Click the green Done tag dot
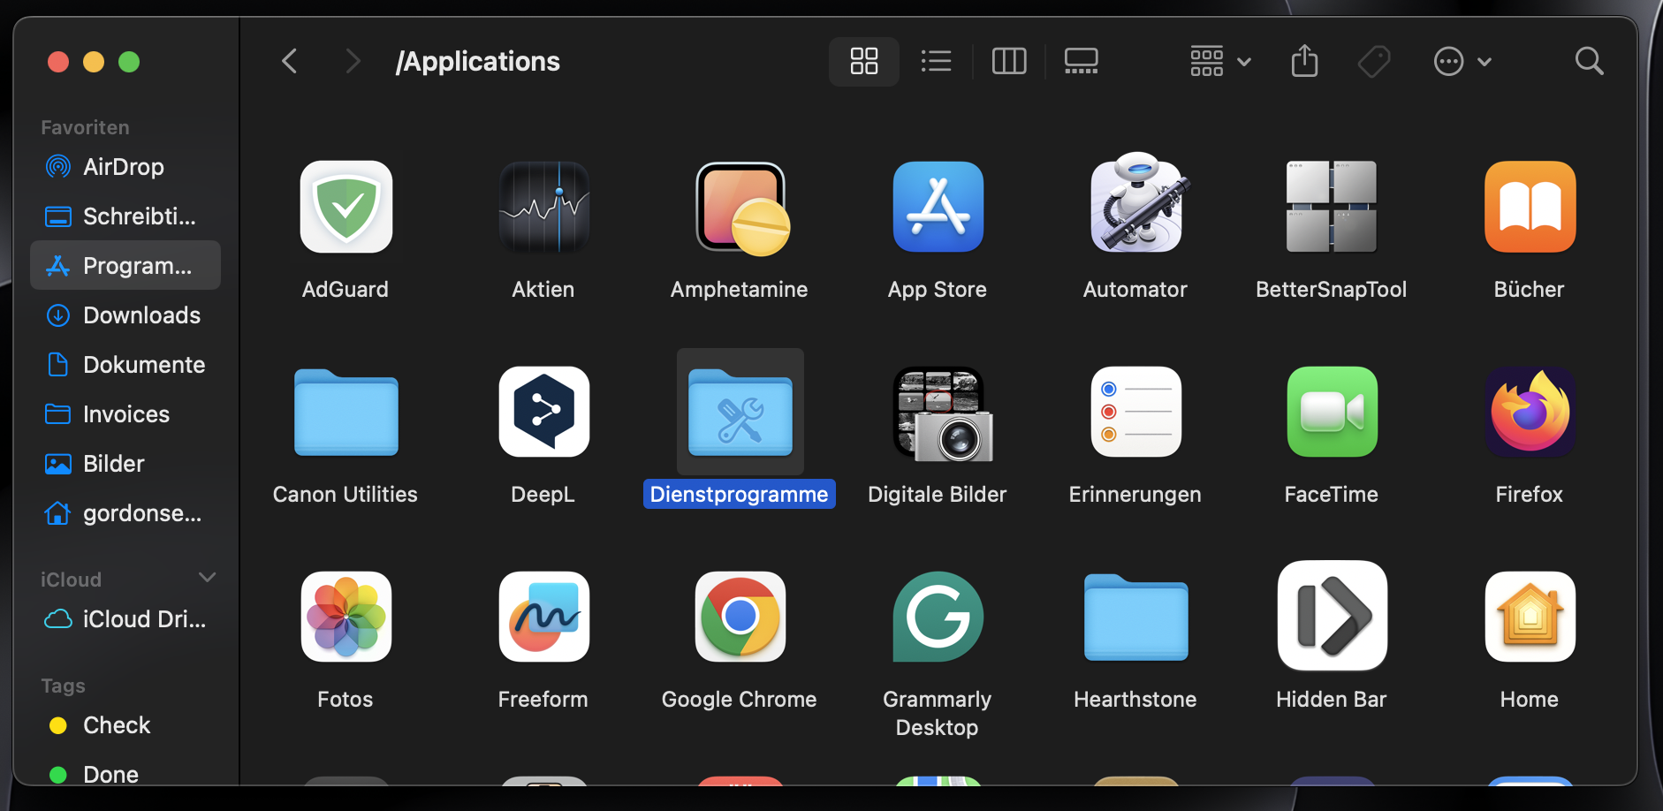Image resolution: width=1663 pixels, height=811 pixels. pyautogui.click(x=58, y=774)
